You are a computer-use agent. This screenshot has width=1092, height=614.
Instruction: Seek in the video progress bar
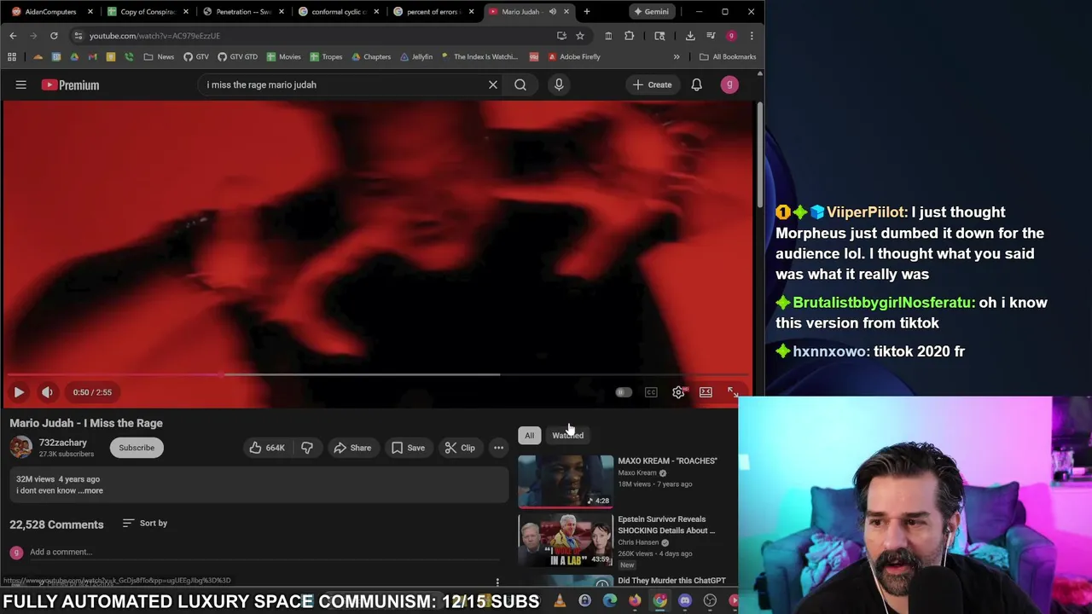pos(378,374)
